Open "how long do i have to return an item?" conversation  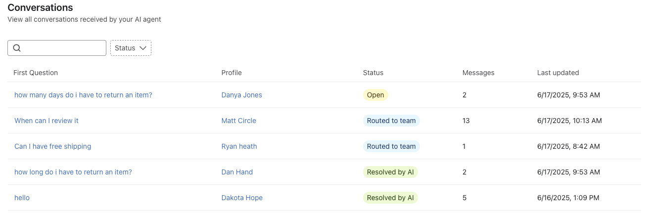coord(73,172)
